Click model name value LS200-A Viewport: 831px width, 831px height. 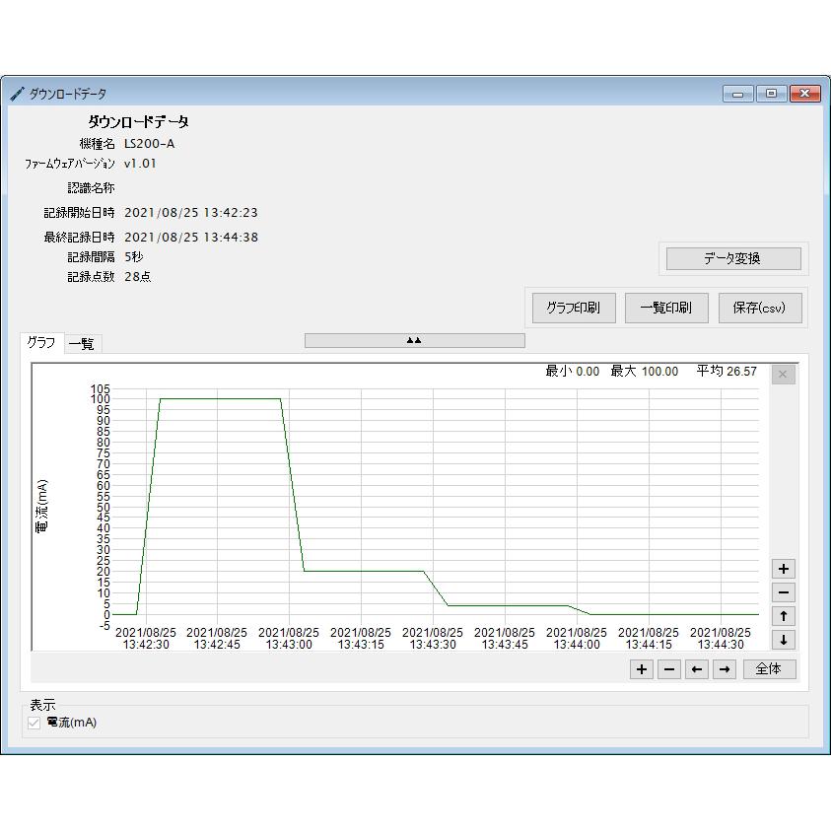(x=150, y=144)
